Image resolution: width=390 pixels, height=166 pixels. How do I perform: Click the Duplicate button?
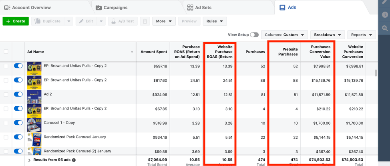(48, 21)
